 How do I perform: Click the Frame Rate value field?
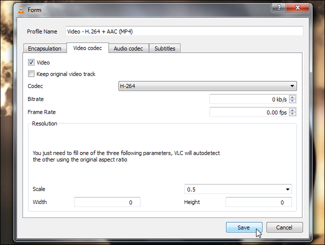tap(249, 112)
